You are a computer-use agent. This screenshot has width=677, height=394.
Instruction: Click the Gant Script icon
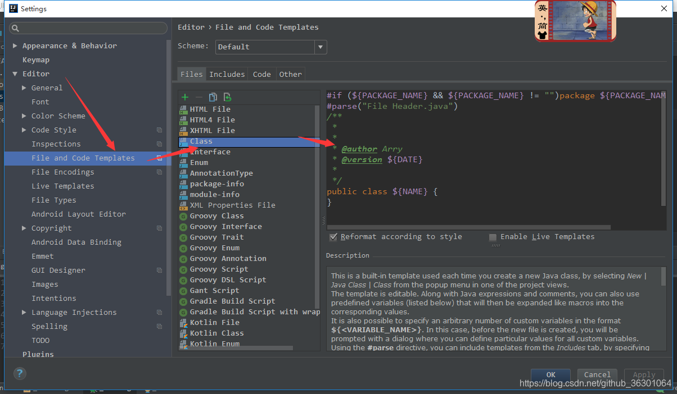click(x=183, y=291)
